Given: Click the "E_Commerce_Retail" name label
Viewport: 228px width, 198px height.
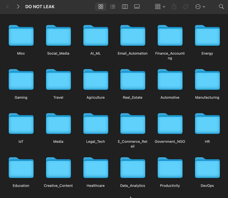Looking at the screenshot, I should point(133,144).
